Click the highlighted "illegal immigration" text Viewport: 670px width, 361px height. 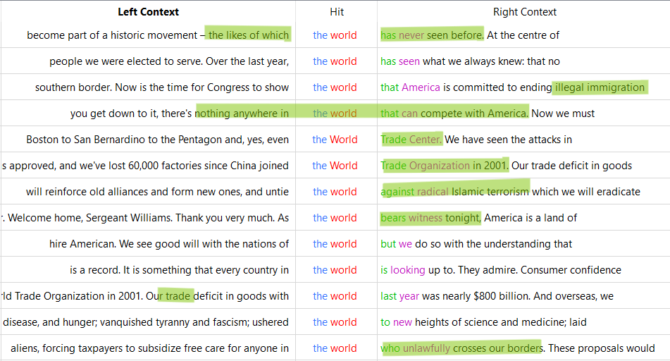coord(600,87)
